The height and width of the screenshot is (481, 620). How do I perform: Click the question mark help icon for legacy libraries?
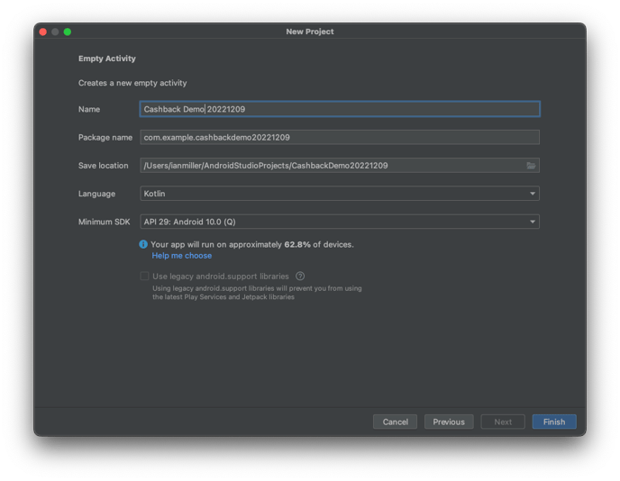click(x=300, y=277)
